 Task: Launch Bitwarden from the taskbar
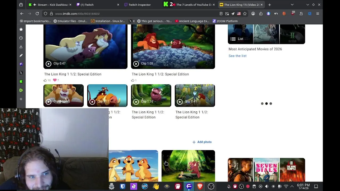point(122,186)
